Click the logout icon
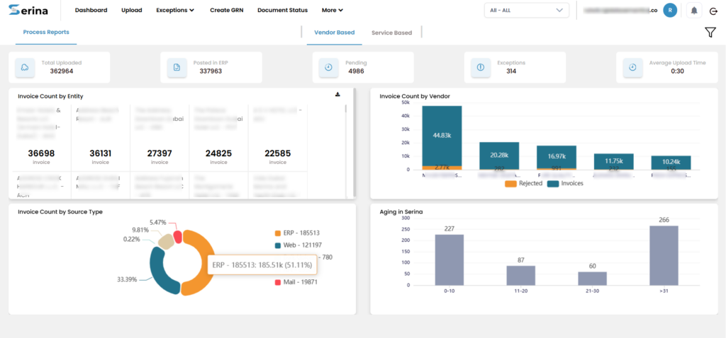726x338 pixels. 713,11
